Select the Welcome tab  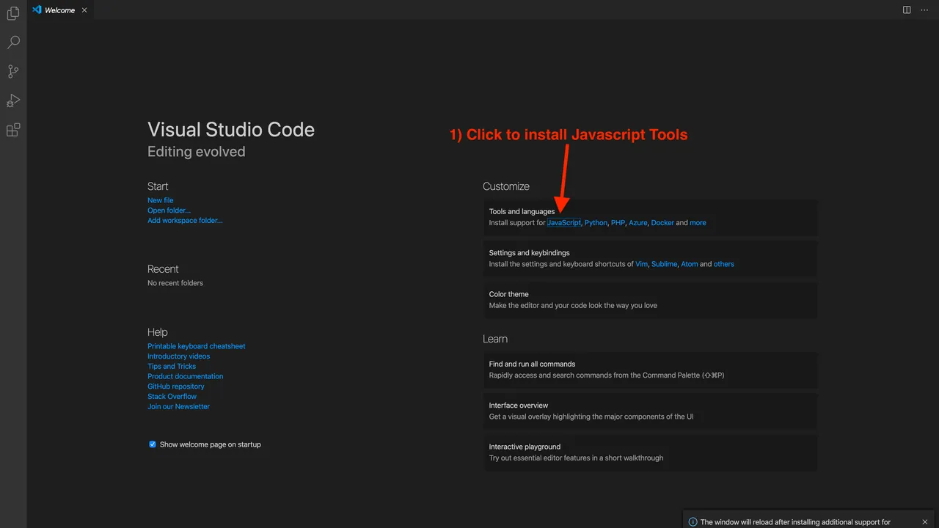pyautogui.click(x=61, y=10)
